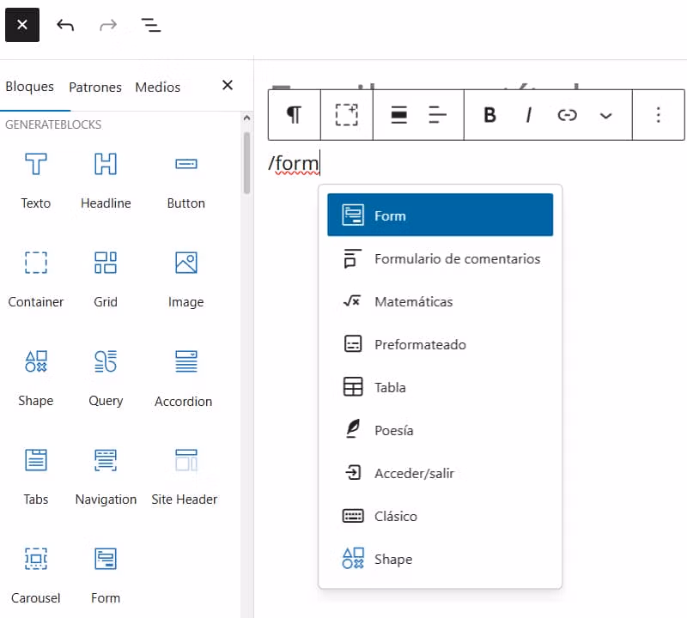Insert the Button block
The image size is (687, 618).
coord(185,180)
